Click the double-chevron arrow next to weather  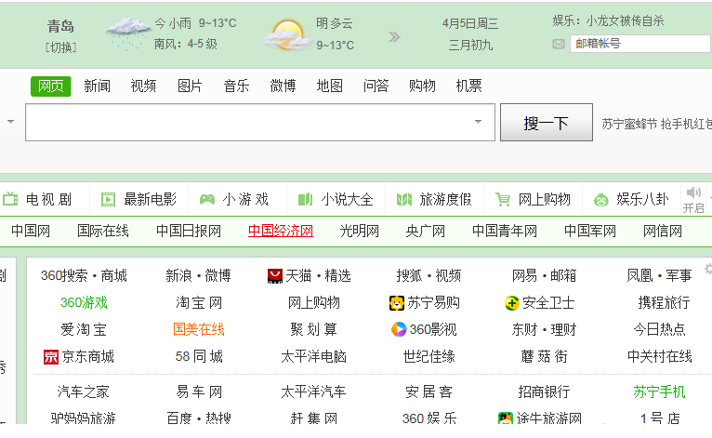[x=394, y=37]
